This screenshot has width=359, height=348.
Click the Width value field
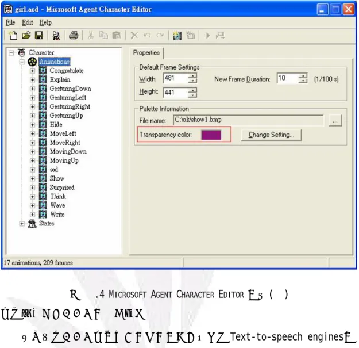pos(176,78)
